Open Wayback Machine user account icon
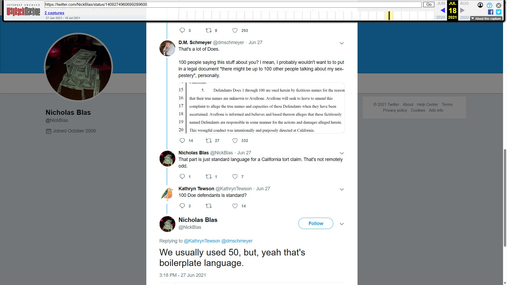Screen dimensions: 507x285 click(480, 5)
